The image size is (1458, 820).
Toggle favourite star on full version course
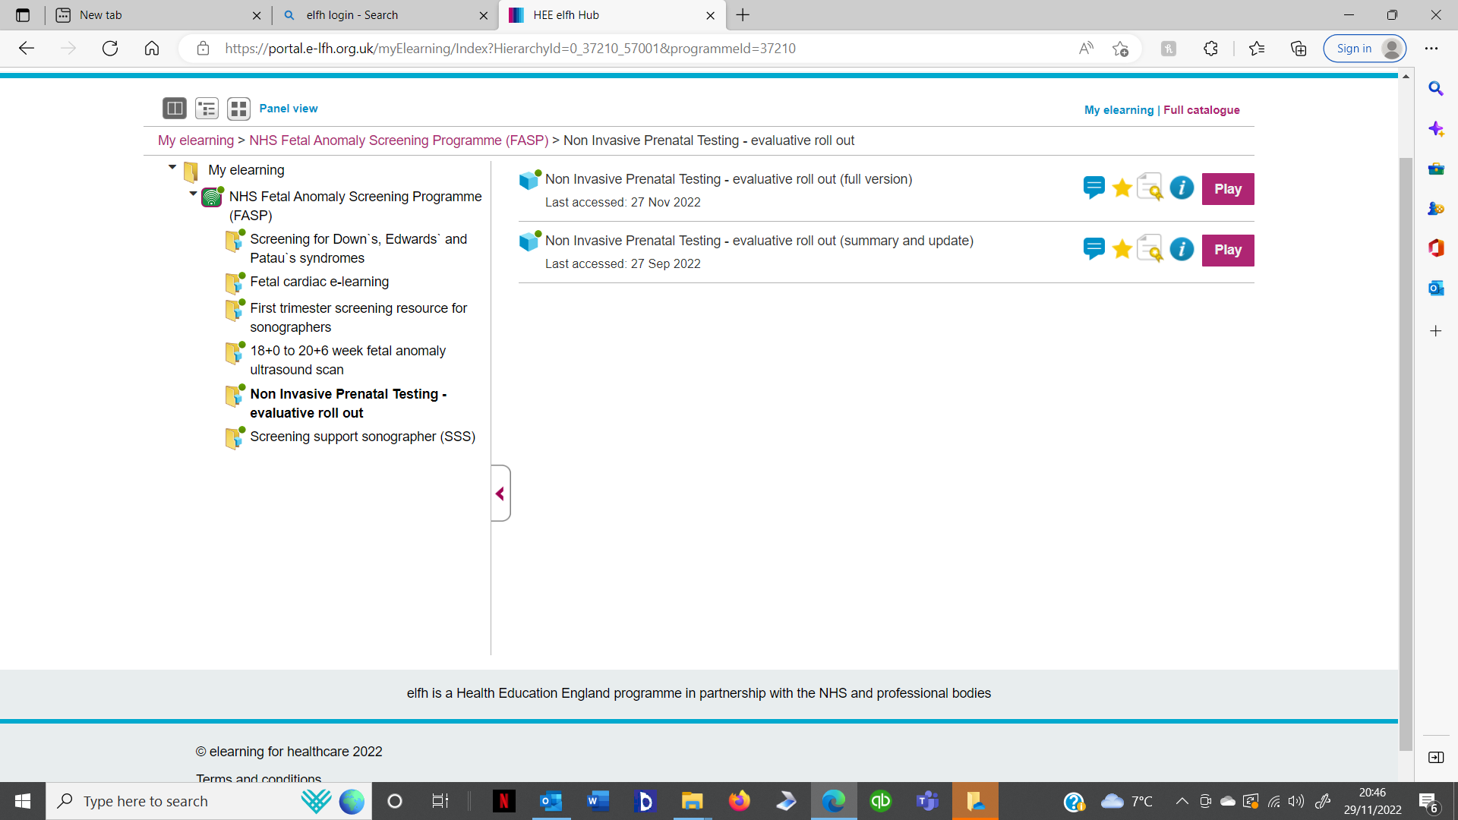pyautogui.click(x=1122, y=188)
